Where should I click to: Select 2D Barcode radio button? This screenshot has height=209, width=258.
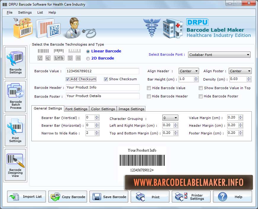coord(88,59)
